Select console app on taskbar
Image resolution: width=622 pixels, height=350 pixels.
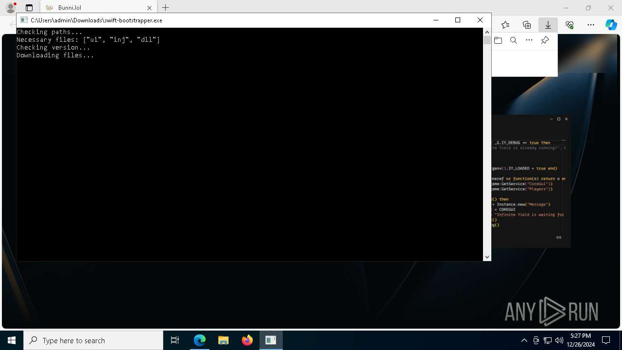point(271,340)
